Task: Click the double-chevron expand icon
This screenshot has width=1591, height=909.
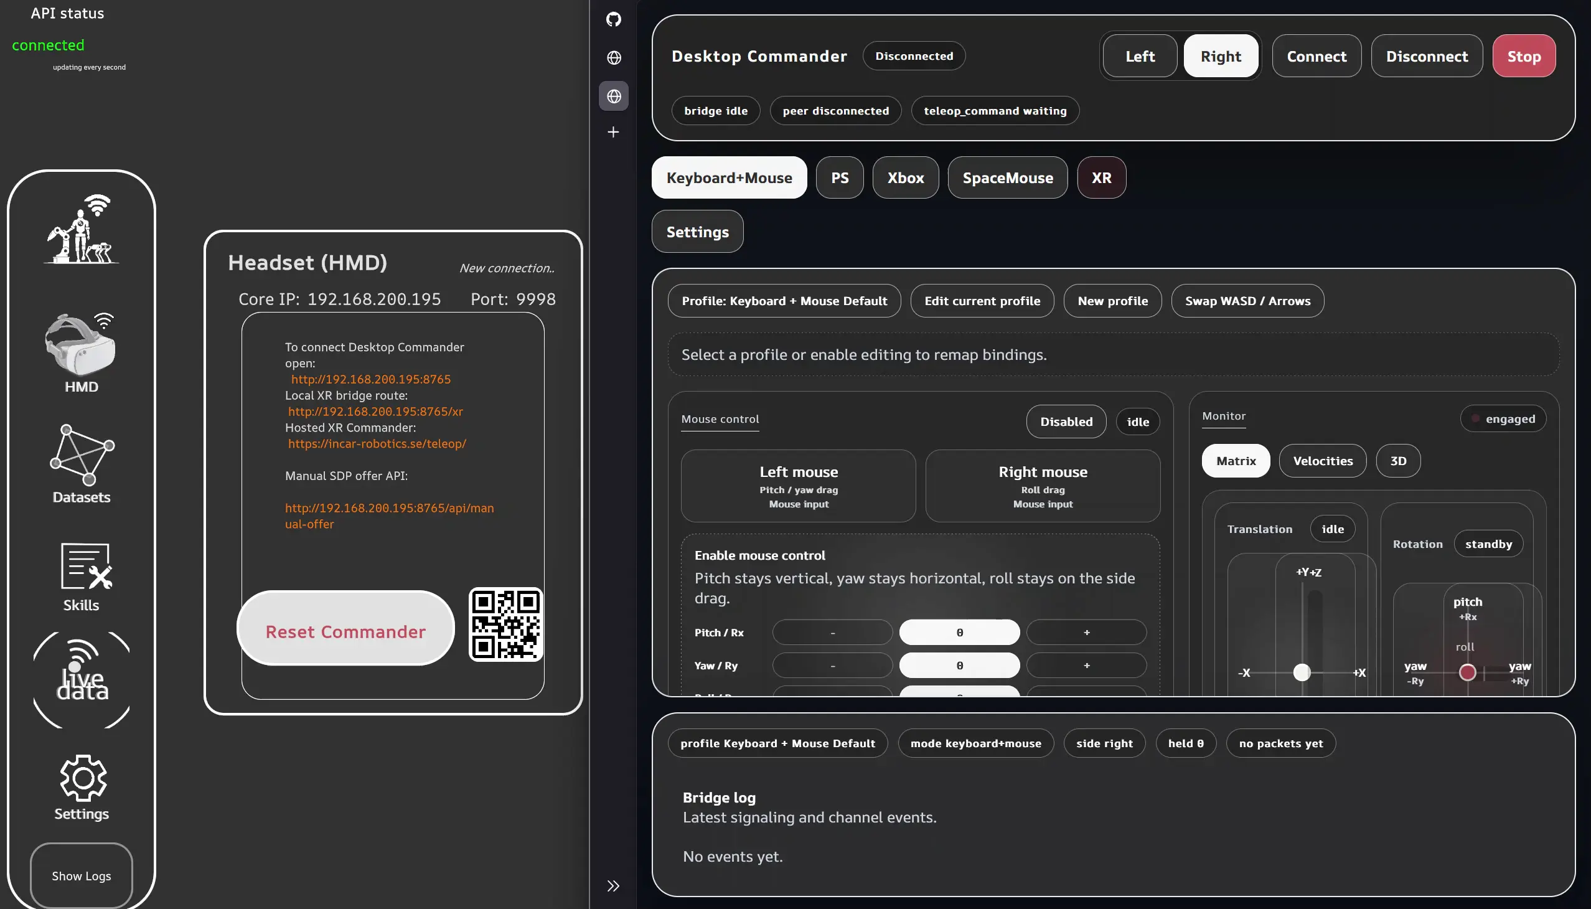Action: pos(614,886)
